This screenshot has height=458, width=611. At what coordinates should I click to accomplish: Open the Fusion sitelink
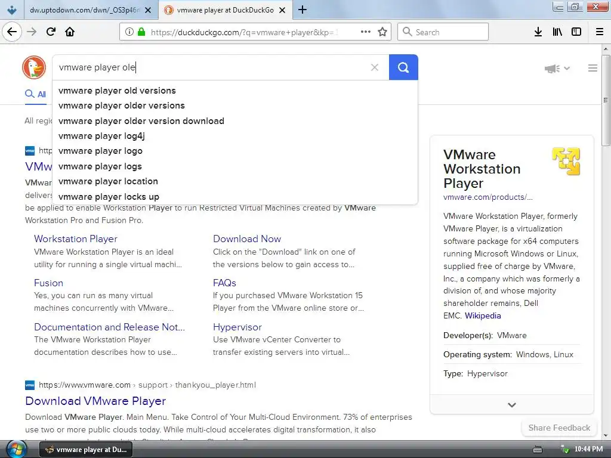pos(48,283)
